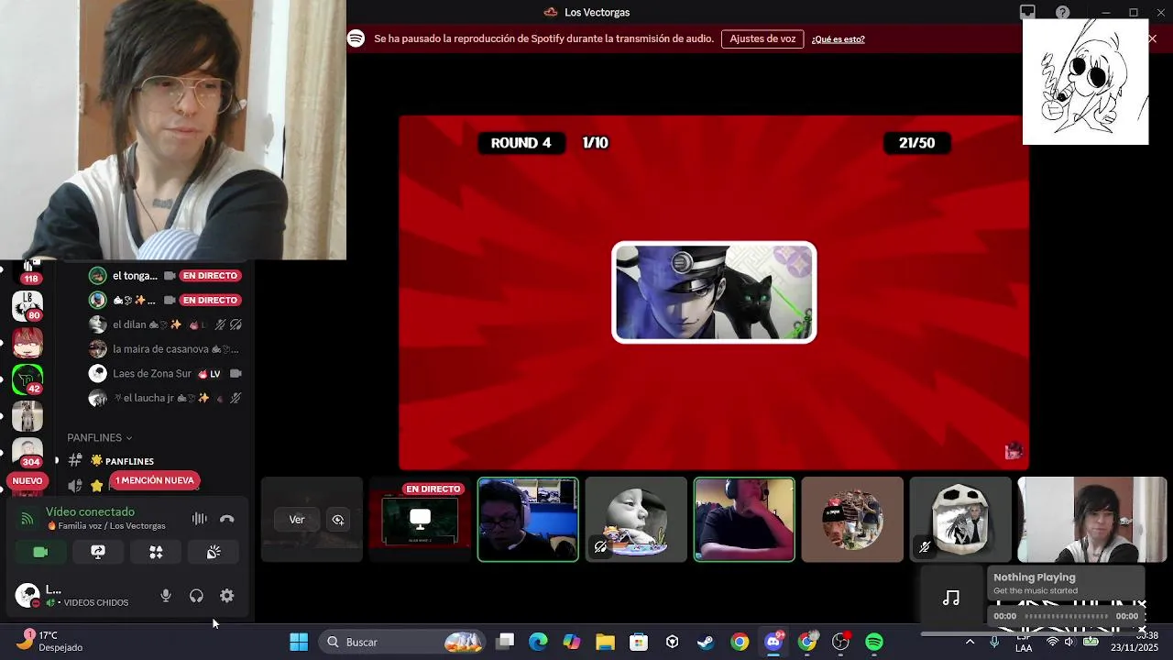
Task: Turn off the camera in voice panel
Action: 40,552
